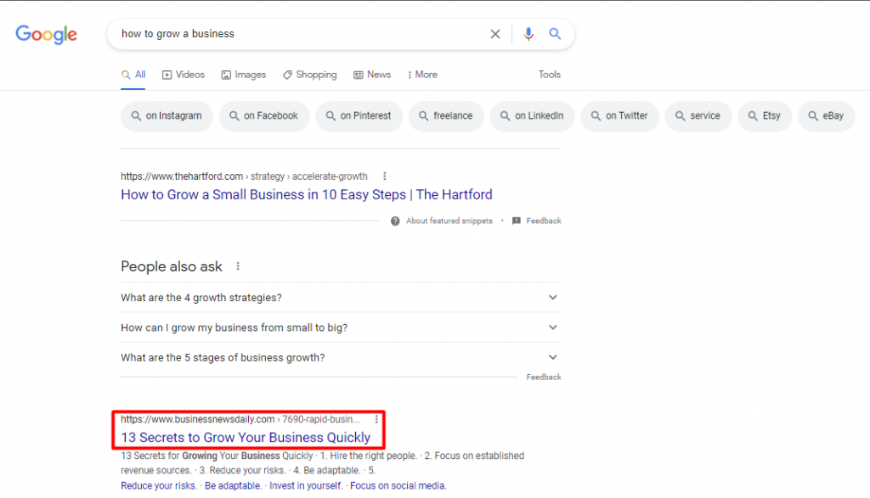Open the three-dot menu beside businessnewsdaily result
Screen dimensions: 870x498
click(376, 419)
